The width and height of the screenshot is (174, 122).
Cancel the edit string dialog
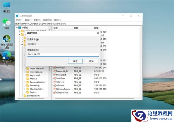click(91, 61)
